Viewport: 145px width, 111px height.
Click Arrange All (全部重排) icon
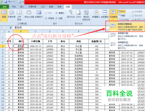click(105, 14)
